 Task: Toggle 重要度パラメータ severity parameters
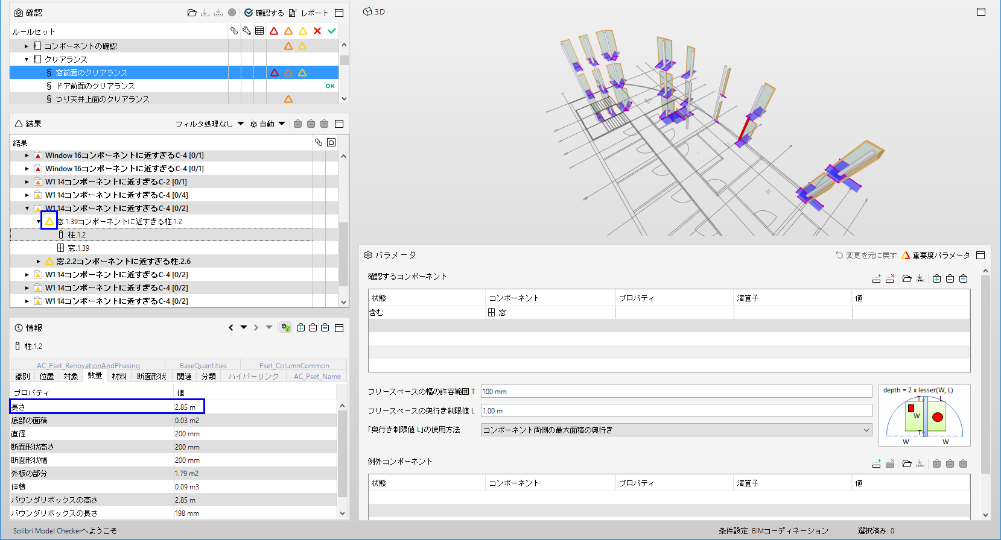(x=935, y=256)
